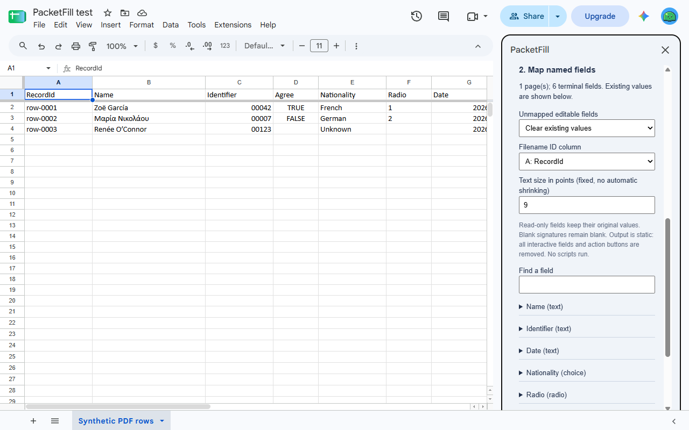Open the Share options dropdown arrow

pyautogui.click(x=558, y=16)
